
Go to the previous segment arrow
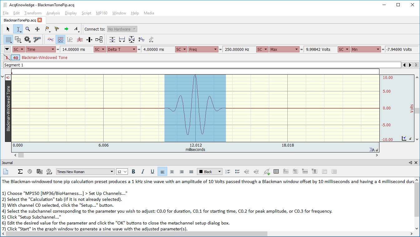click(x=404, y=65)
